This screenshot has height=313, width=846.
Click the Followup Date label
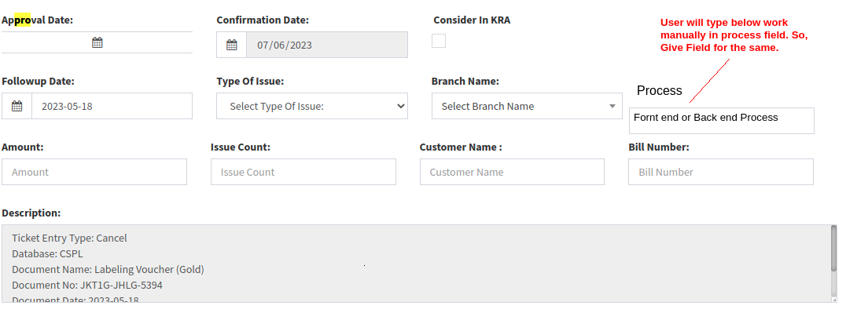click(38, 82)
